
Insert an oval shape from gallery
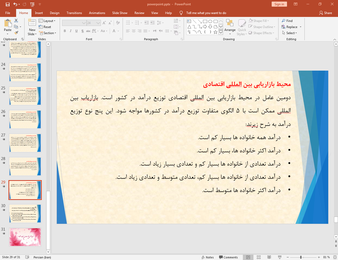[x=210, y=21]
